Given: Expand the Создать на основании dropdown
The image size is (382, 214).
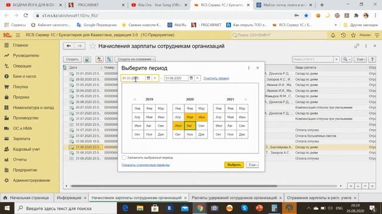Looking at the screenshot, I should pyautogui.click(x=135, y=59).
